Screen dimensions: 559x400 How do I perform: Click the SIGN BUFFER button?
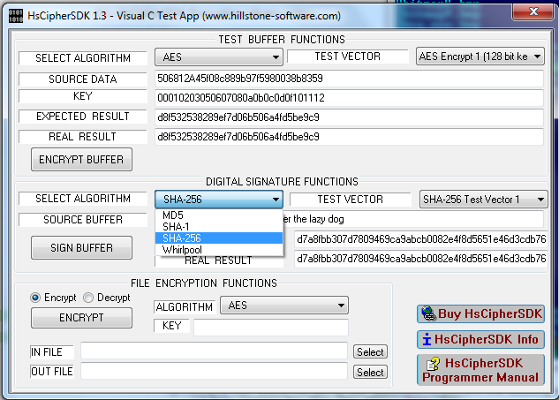coord(81,247)
